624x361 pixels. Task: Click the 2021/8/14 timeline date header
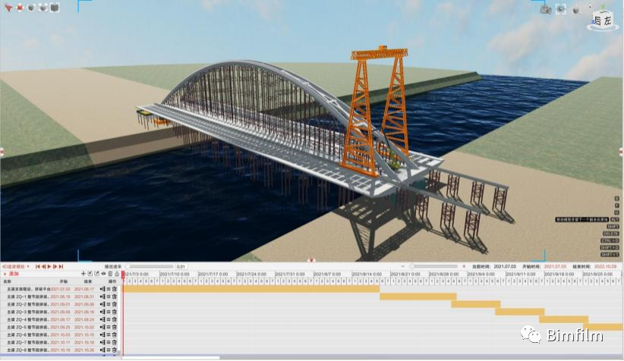367,274
